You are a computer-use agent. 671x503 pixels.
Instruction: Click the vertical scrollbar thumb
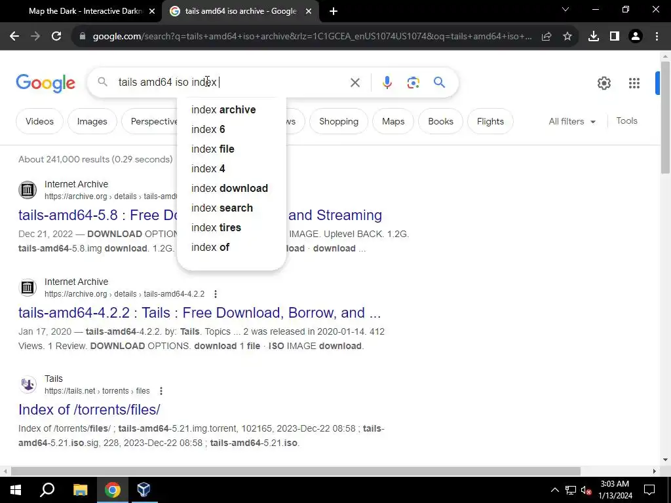tap(665, 117)
